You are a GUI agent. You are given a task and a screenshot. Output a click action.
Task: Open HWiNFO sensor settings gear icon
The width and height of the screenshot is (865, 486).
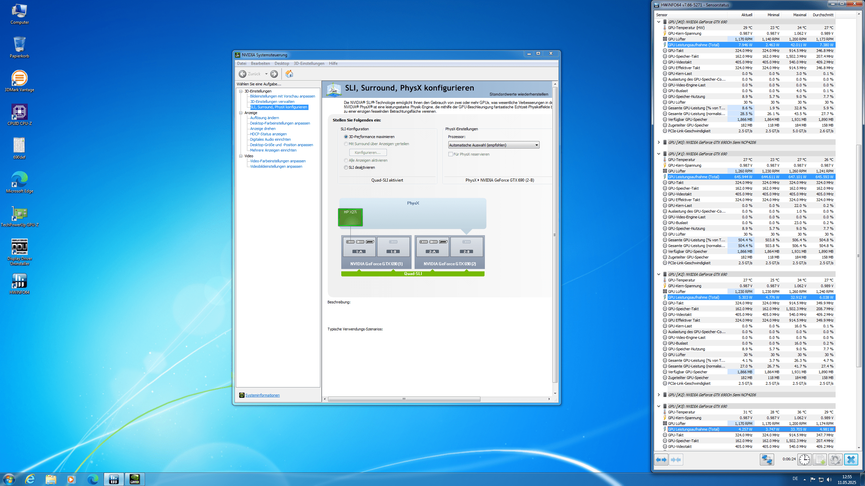pyautogui.click(x=836, y=460)
